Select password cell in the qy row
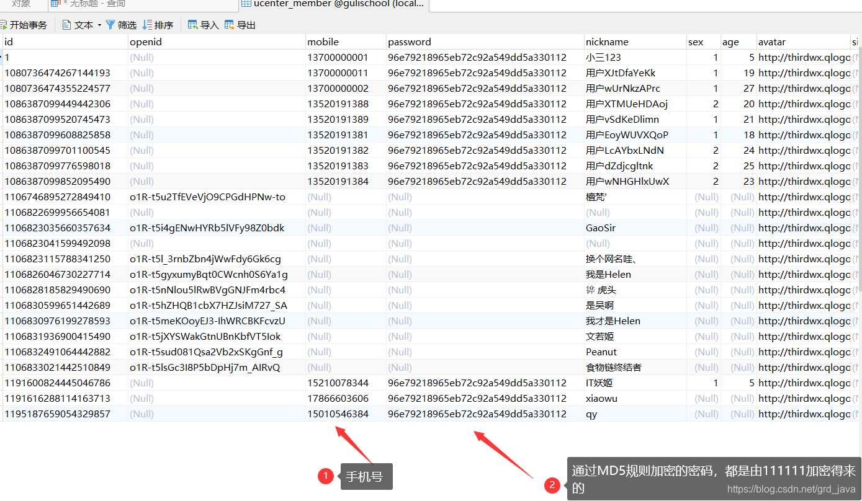The image size is (862, 501). click(485, 414)
